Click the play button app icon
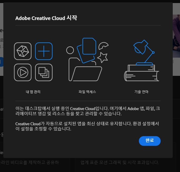 tap(23, 73)
